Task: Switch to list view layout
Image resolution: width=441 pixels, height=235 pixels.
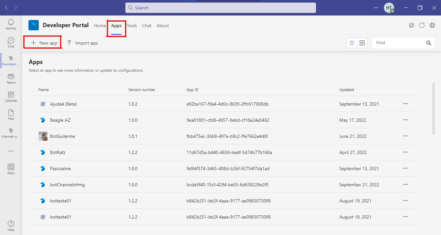Action: click(352, 43)
